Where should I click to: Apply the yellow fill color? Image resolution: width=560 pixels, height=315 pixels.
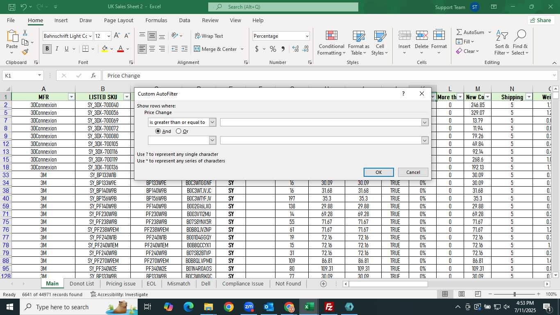pyautogui.click(x=105, y=49)
